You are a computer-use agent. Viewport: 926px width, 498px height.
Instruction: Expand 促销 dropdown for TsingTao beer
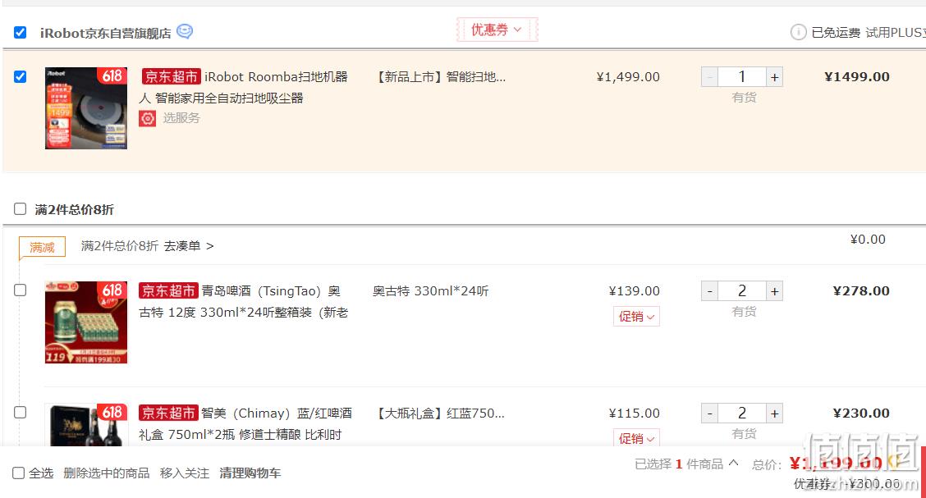pyautogui.click(x=636, y=316)
